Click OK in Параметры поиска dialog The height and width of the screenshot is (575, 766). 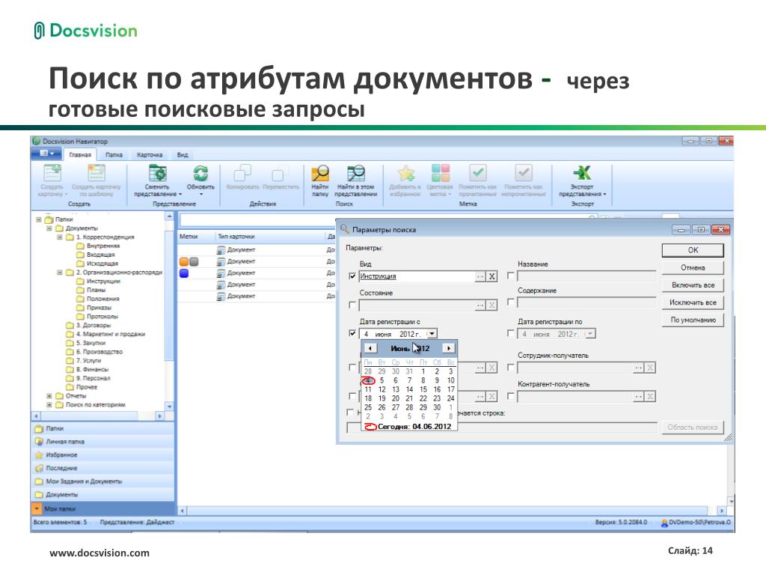[x=693, y=250]
